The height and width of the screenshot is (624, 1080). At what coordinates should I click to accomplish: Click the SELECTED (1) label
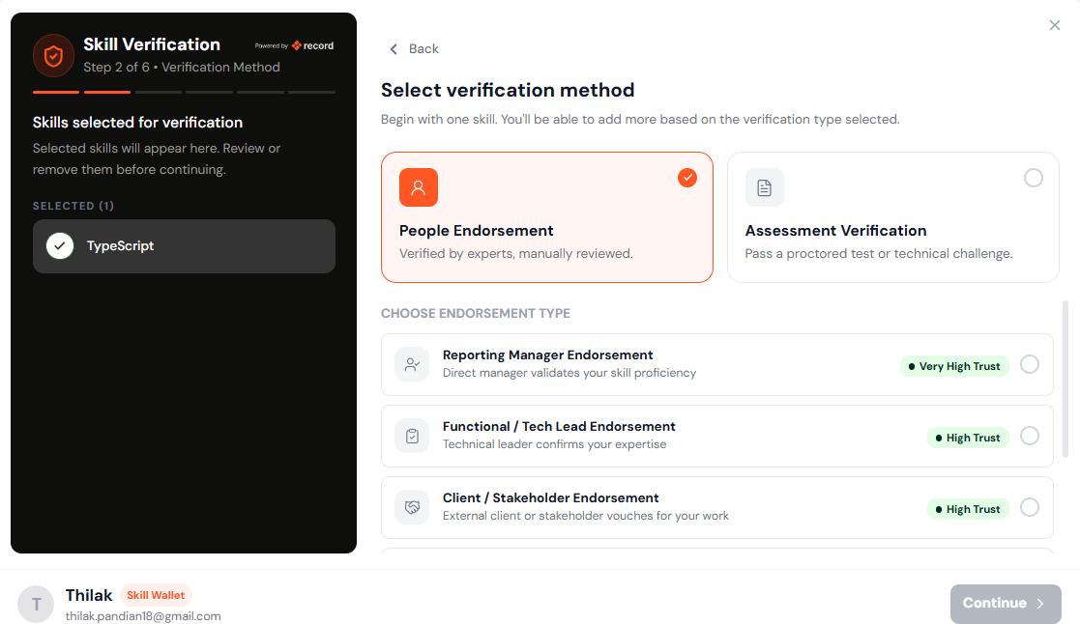(73, 206)
